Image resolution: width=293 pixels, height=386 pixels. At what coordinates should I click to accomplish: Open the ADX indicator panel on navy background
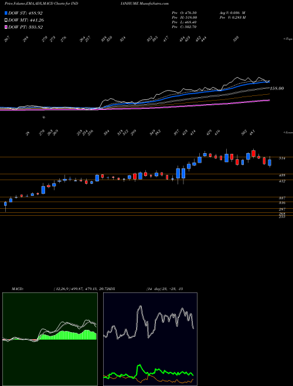click(x=150, y=339)
